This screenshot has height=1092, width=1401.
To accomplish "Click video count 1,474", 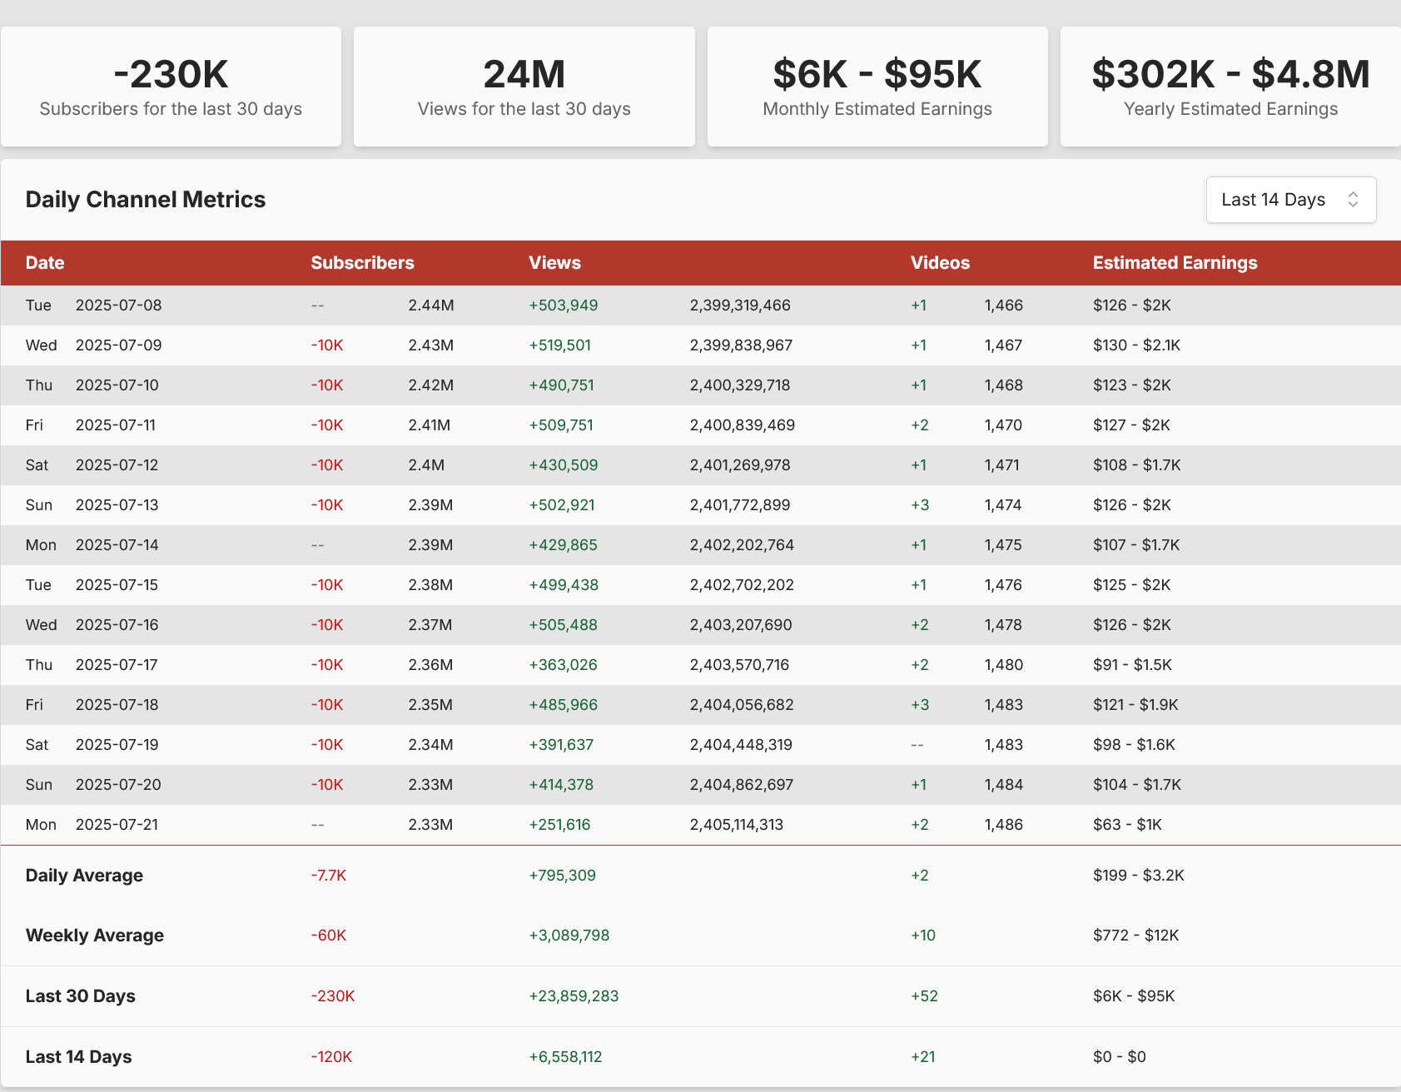I will (x=1003, y=505).
